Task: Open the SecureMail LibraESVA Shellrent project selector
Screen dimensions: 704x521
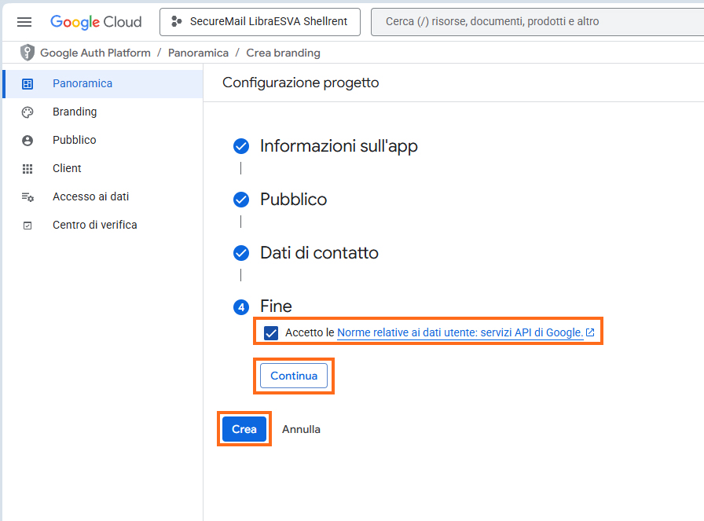Action: pyautogui.click(x=259, y=22)
